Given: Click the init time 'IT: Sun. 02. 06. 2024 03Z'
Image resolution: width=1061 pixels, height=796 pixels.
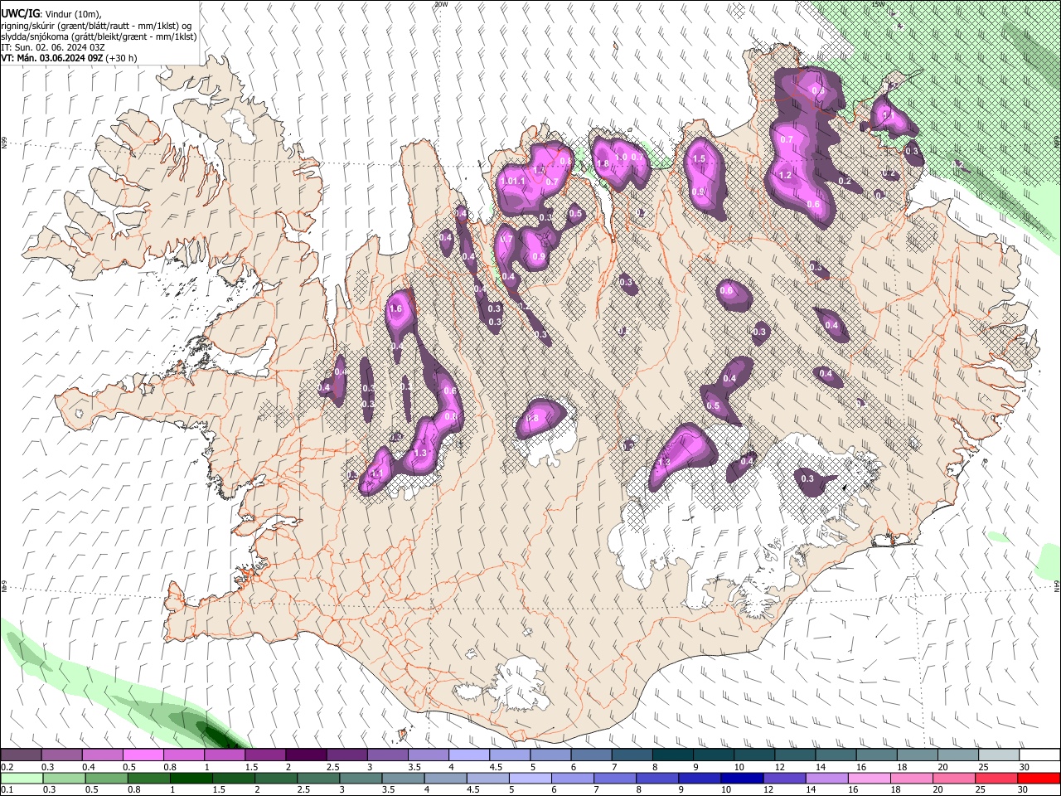Looking at the screenshot, I should [x=53, y=47].
